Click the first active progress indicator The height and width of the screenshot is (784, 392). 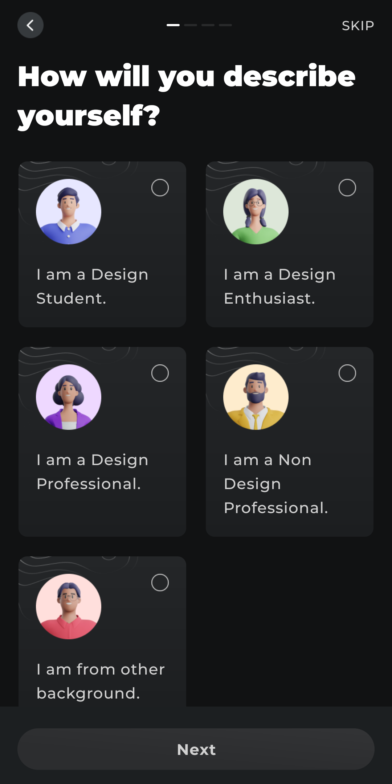[x=173, y=25]
